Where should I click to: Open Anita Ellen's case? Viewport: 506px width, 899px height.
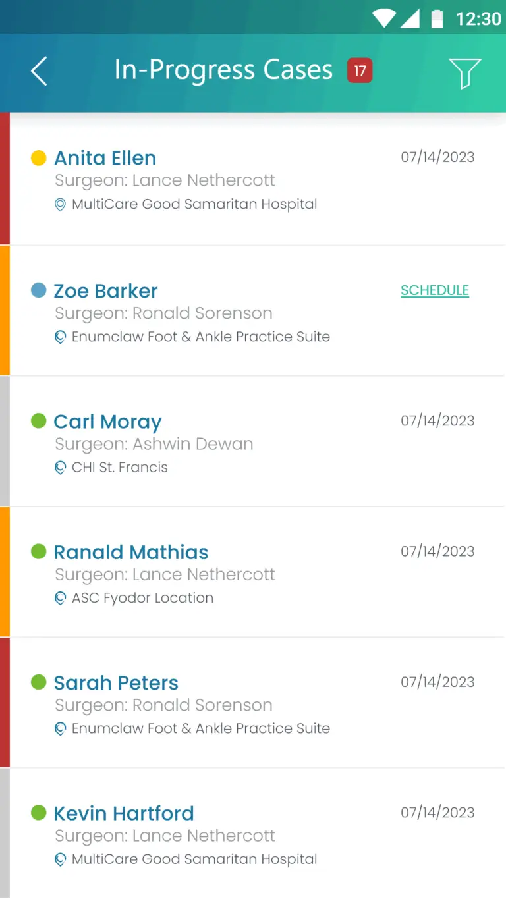105,158
